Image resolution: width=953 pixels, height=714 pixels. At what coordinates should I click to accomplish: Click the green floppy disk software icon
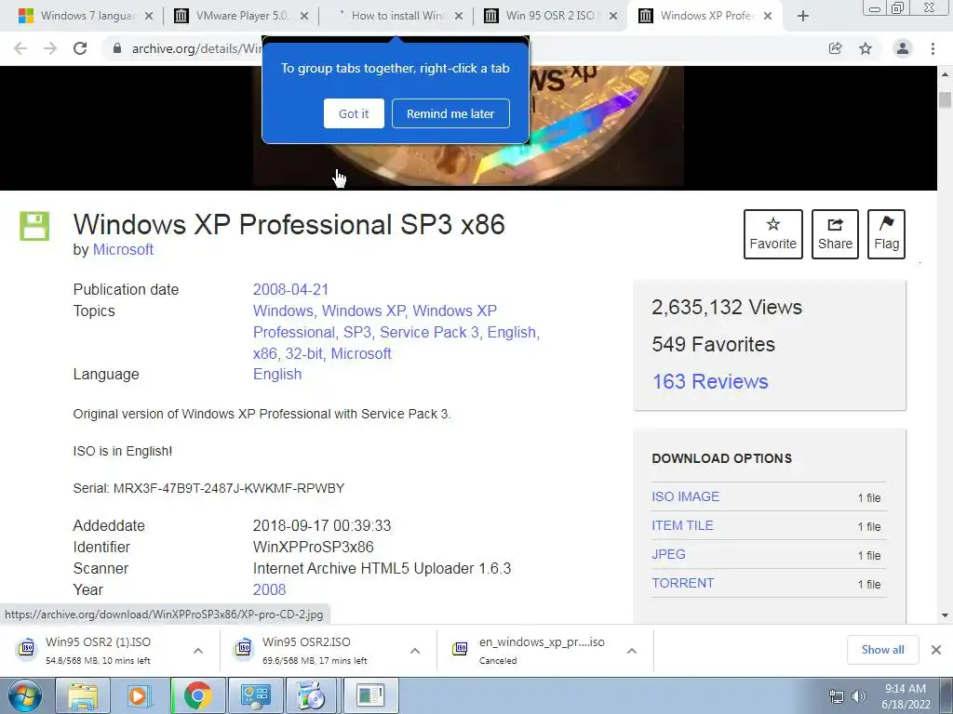(x=34, y=226)
